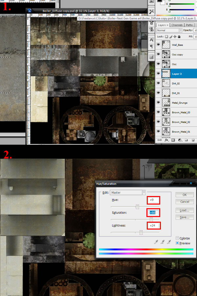Image resolution: width=197 pixels, height=296 pixels.
Task: Close the Layers tab with its x
Action: pyautogui.click(x=167, y=25)
